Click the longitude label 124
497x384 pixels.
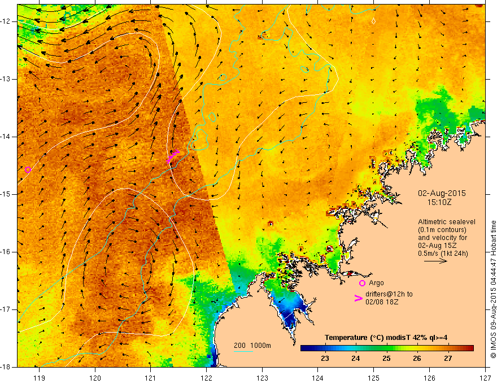tap(318, 378)
